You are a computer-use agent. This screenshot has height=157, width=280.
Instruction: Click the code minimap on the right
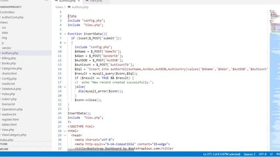click(x=275, y=80)
